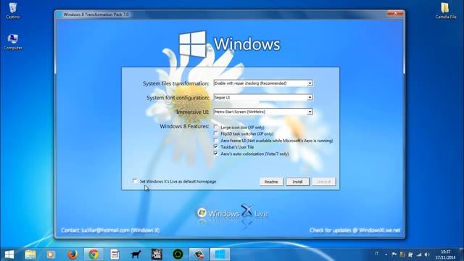Select the Cartella File desktop folder

coord(445,11)
